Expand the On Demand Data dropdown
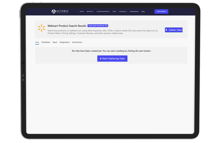This screenshot has width=213, height=143. [x=103, y=12]
